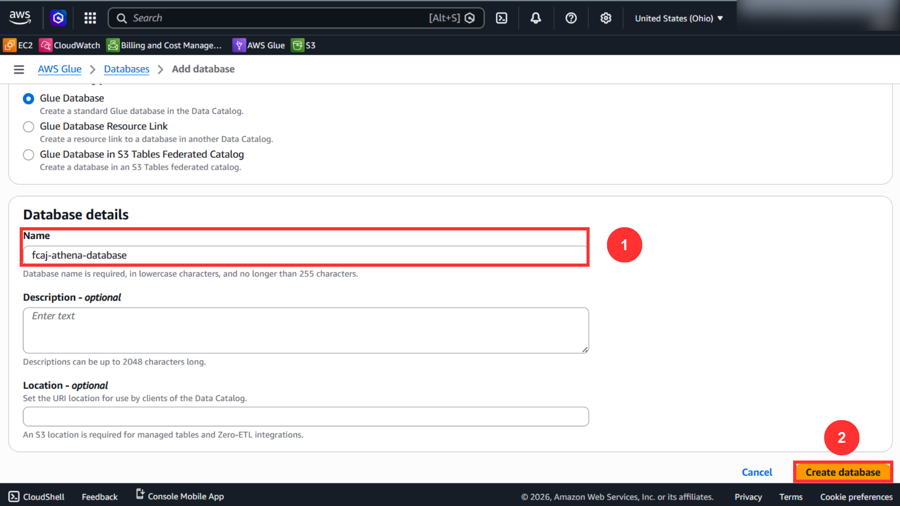Open the Feedback link in the footer

[99, 497]
